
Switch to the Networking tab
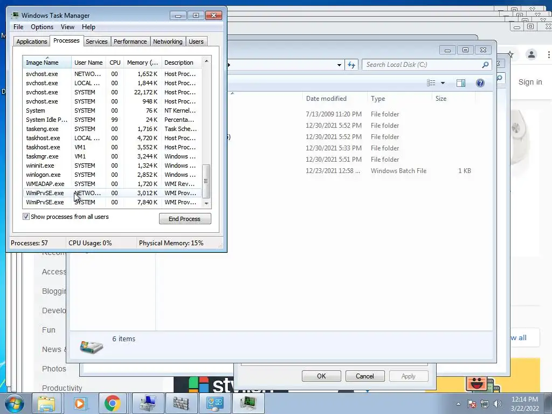(168, 42)
